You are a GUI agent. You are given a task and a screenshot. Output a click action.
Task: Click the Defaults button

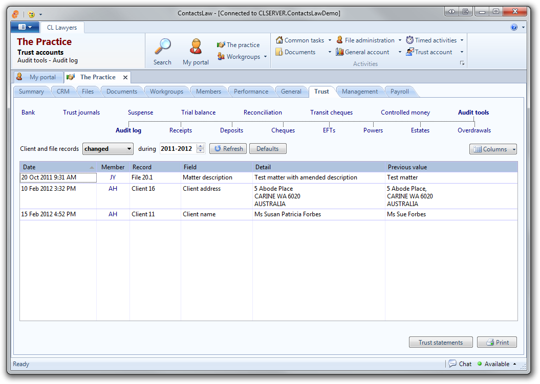[x=268, y=149]
